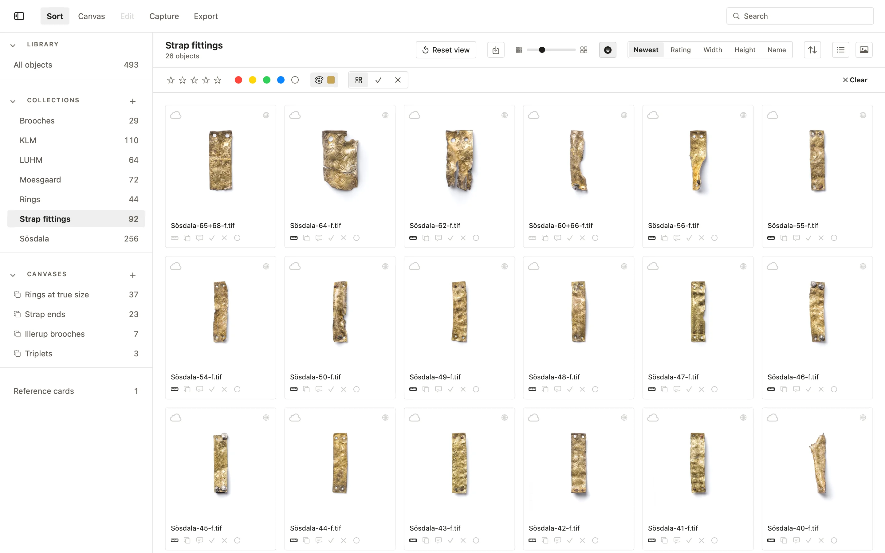Open the Brooches collection
Viewport: 885px width, 553px height.
(x=76, y=121)
